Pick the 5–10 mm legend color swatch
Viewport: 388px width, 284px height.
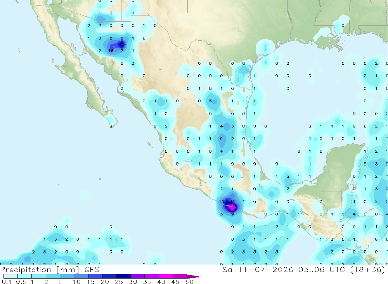tap(67, 276)
